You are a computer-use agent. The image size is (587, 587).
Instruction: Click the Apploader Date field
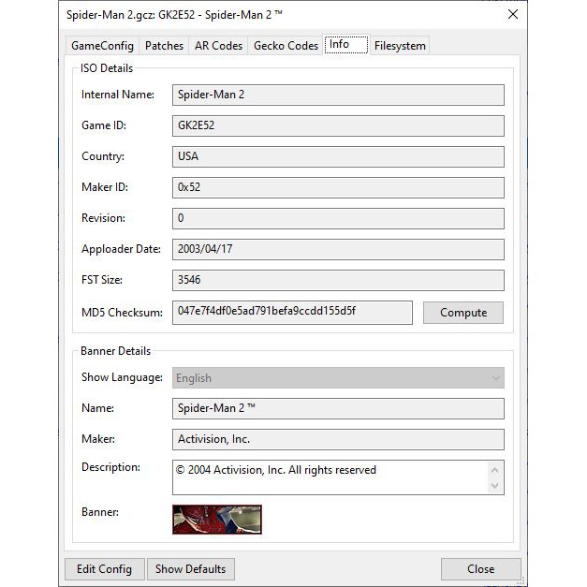(338, 249)
